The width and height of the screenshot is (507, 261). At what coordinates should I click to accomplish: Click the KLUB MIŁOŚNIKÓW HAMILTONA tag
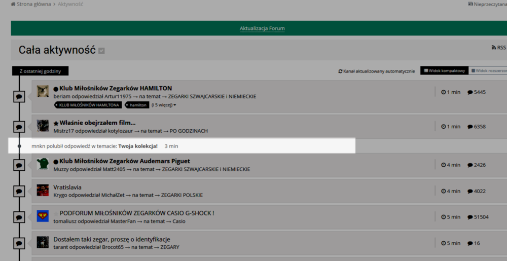point(88,105)
